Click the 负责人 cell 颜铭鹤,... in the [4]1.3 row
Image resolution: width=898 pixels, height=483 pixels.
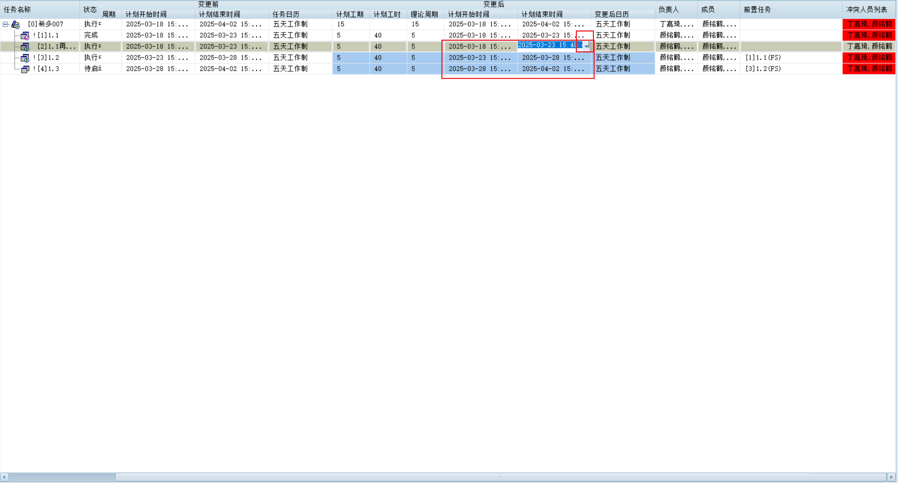tap(676, 69)
